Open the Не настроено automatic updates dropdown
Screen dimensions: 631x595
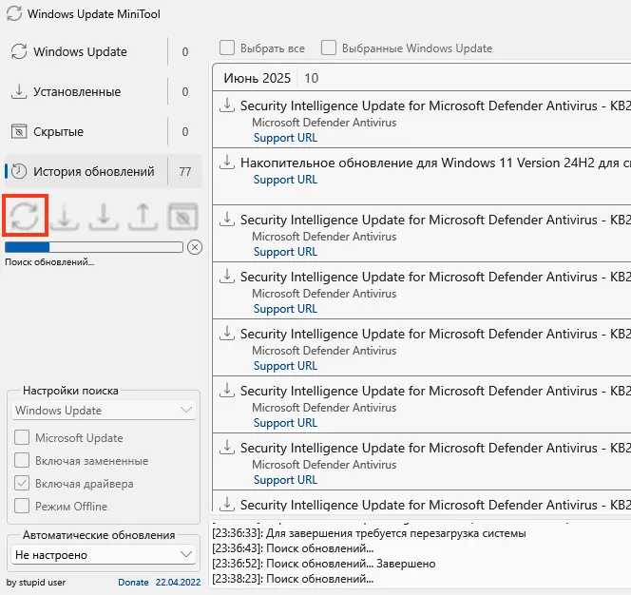click(105, 554)
